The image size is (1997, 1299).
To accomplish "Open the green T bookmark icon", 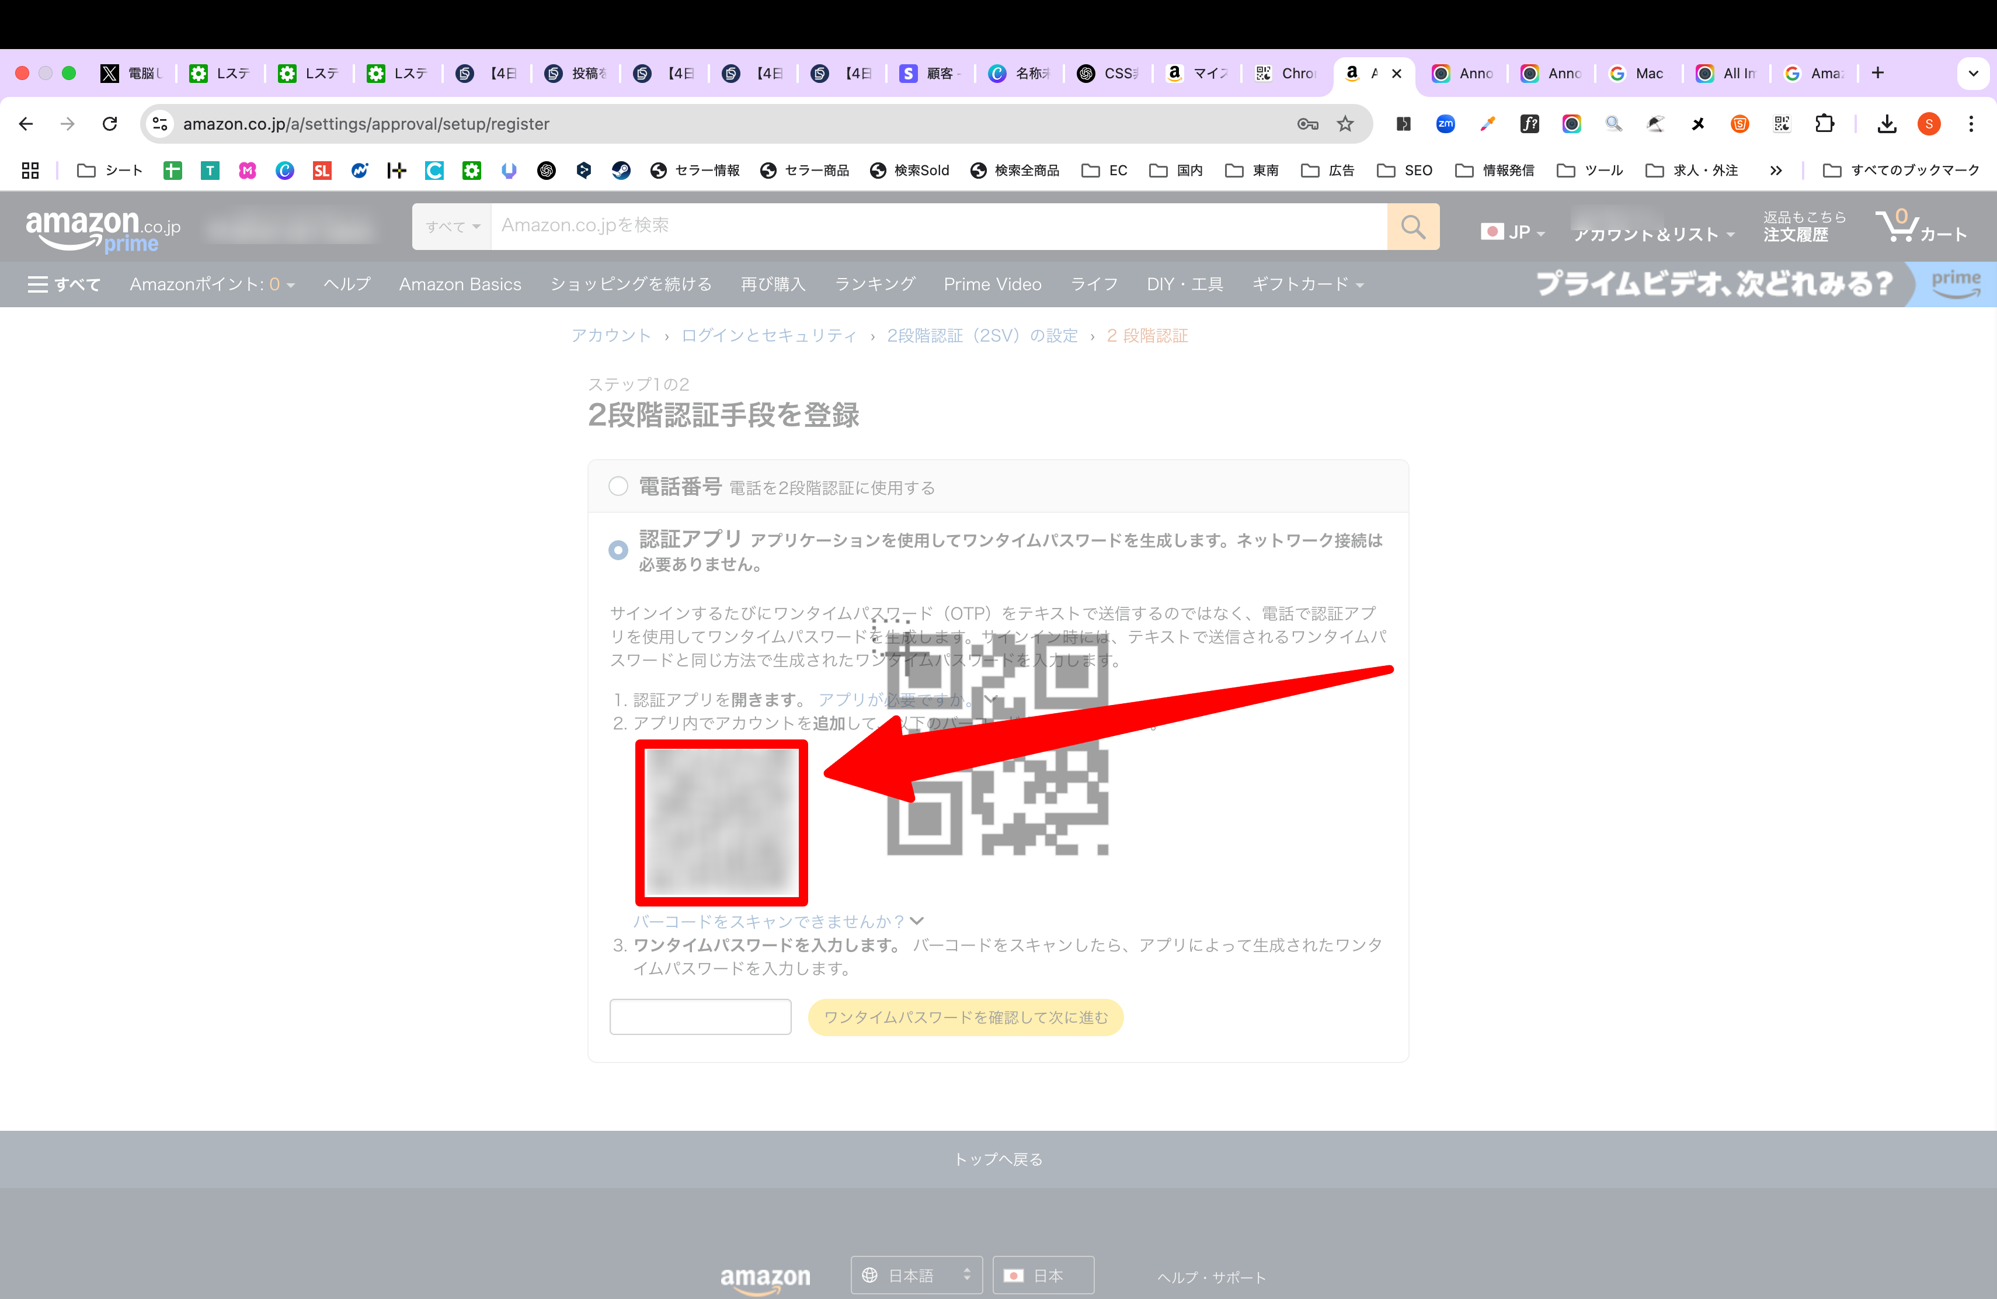I will coord(210,171).
